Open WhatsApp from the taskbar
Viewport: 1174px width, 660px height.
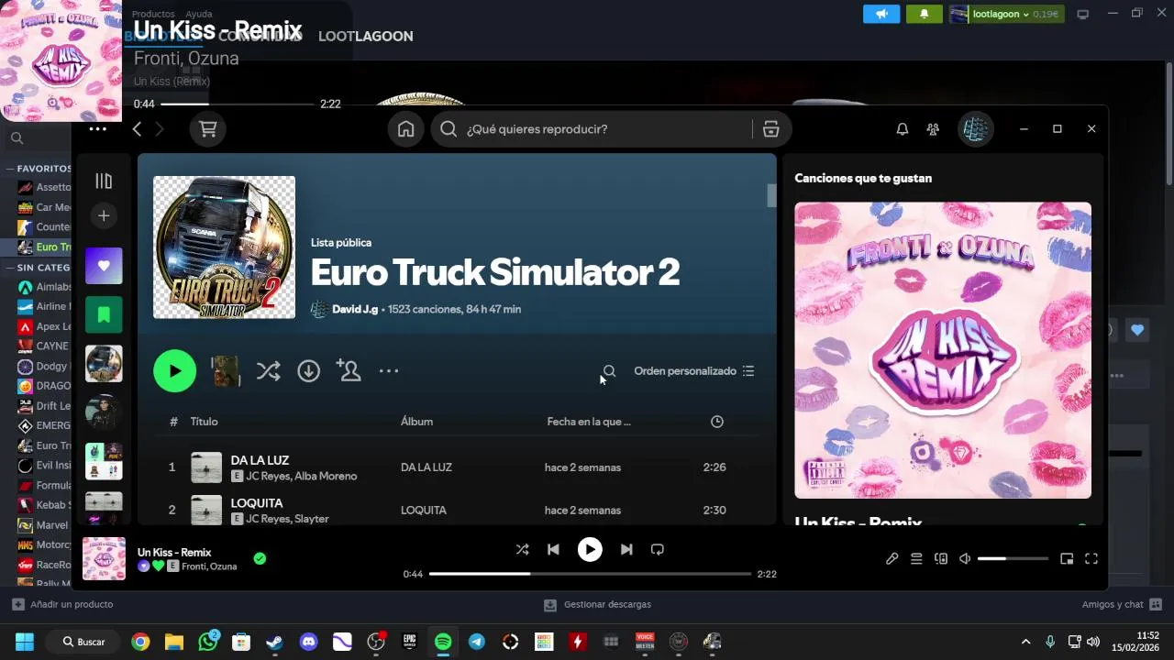click(208, 642)
